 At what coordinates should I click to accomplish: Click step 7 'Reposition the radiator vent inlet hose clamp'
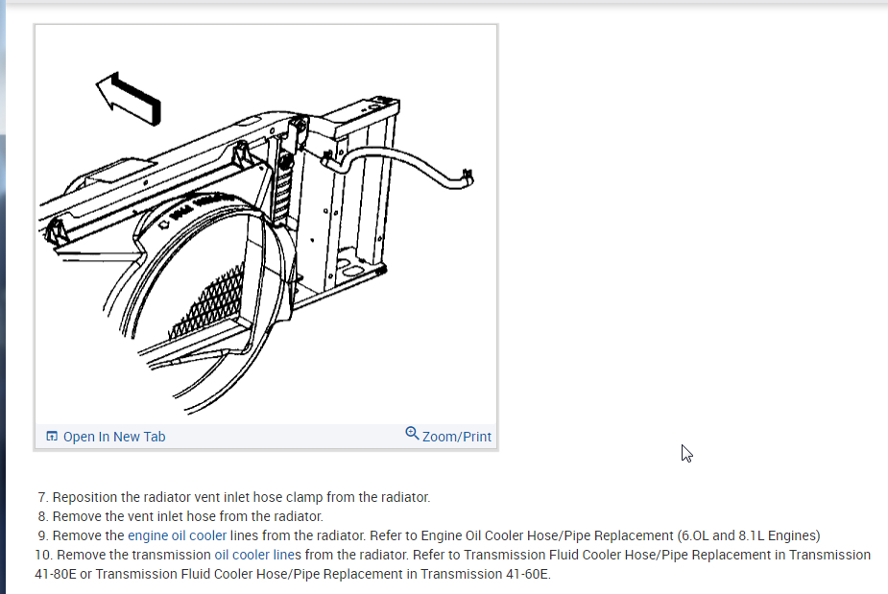click(x=234, y=497)
